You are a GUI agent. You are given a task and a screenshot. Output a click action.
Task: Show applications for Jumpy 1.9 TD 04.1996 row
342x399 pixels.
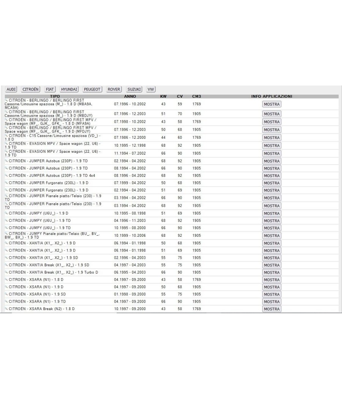272,221
